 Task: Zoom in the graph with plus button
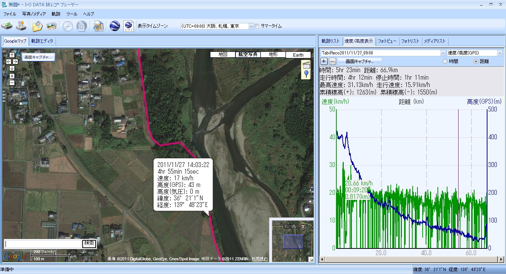click(x=324, y=61)
